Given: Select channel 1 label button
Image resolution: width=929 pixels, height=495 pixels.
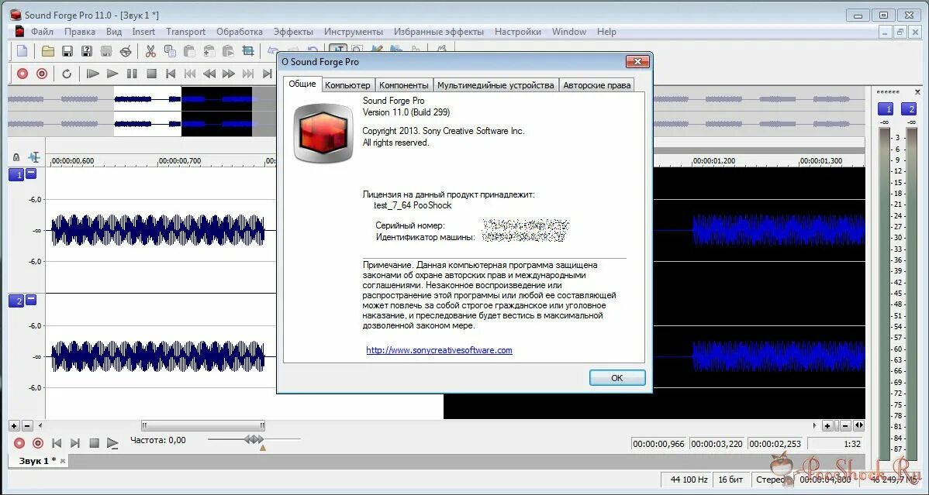Looking at the screenshot, I should (x=16, y=174).
